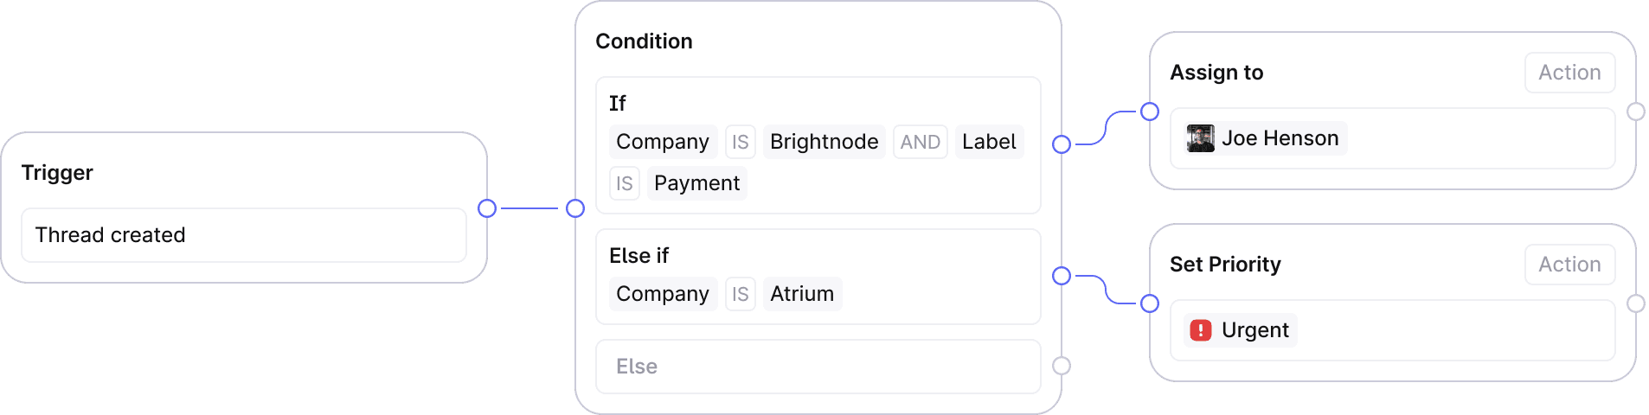Click Joe Henson's avatar picture

coord(1200,138)
